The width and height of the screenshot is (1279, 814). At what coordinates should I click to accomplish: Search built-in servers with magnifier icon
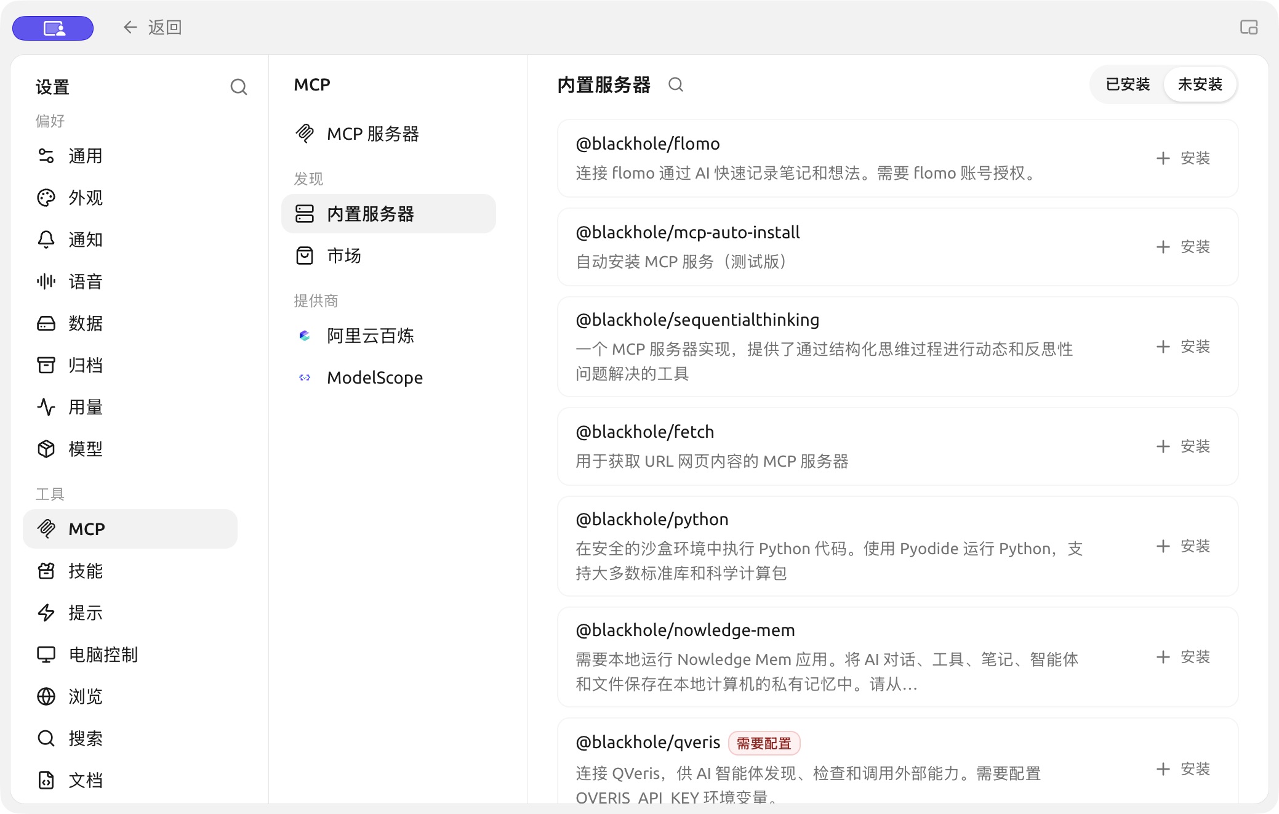(676, 84)
